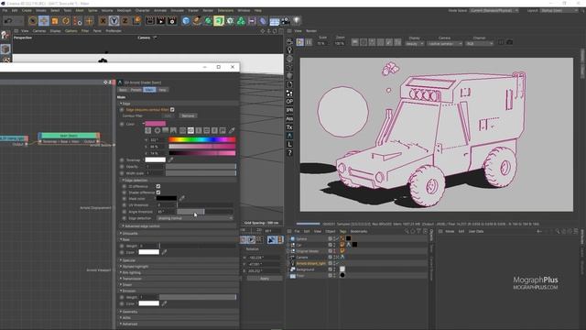Open the Render menu in menu bar
This screenshot has width=586, height=330.
pyautogui.click(x=208, y=10)
